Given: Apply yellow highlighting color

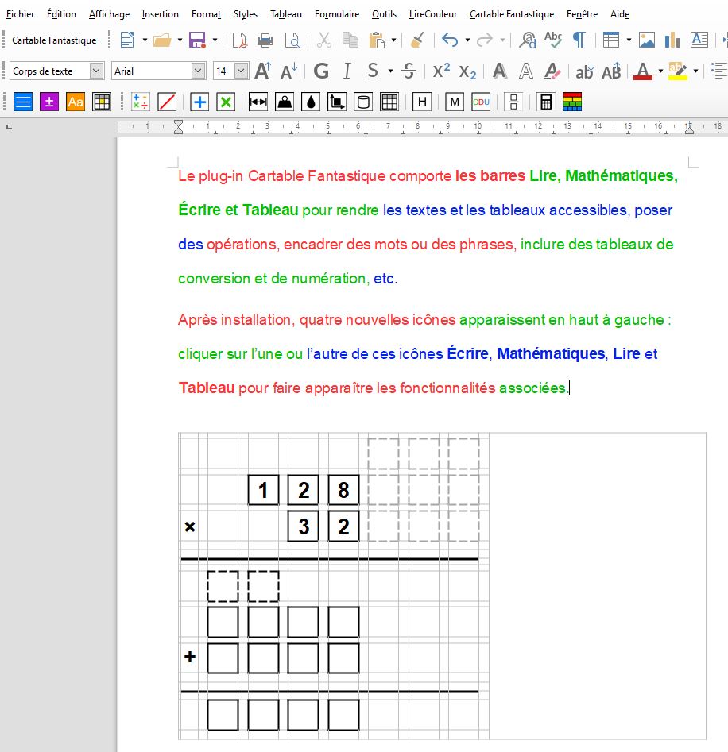Looking at the screenshot, I should [678, 71].
